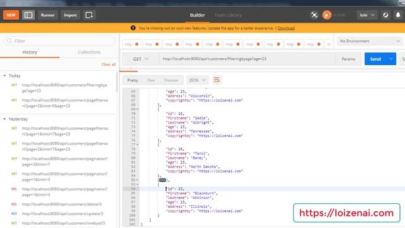
Task: Collapse the JSON object at line 69
Action: tap(137, 109)
